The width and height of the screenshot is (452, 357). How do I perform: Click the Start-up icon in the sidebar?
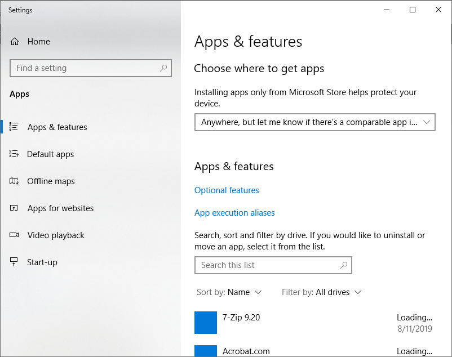[14, 262]
